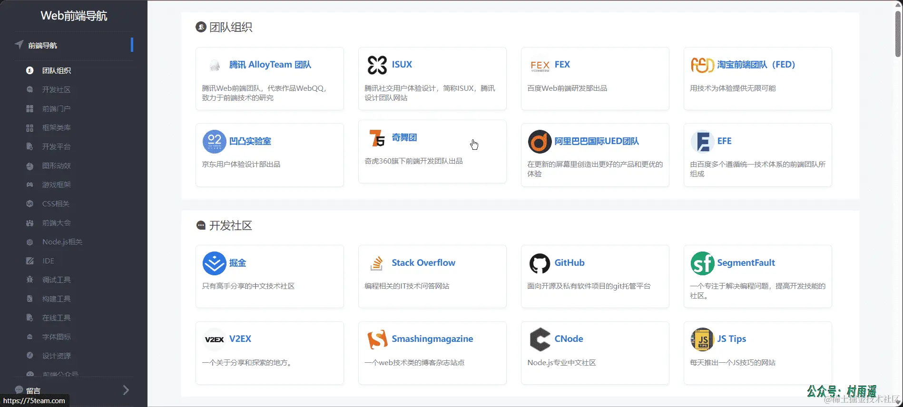The image size is (903, 407).
Task: Go to CSS相关 sidebar section
Action: pyautogui.click(x=56, y=203)
